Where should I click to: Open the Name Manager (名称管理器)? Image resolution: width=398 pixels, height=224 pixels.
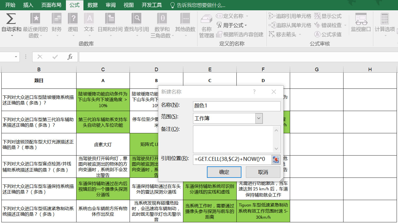[206, 26]
